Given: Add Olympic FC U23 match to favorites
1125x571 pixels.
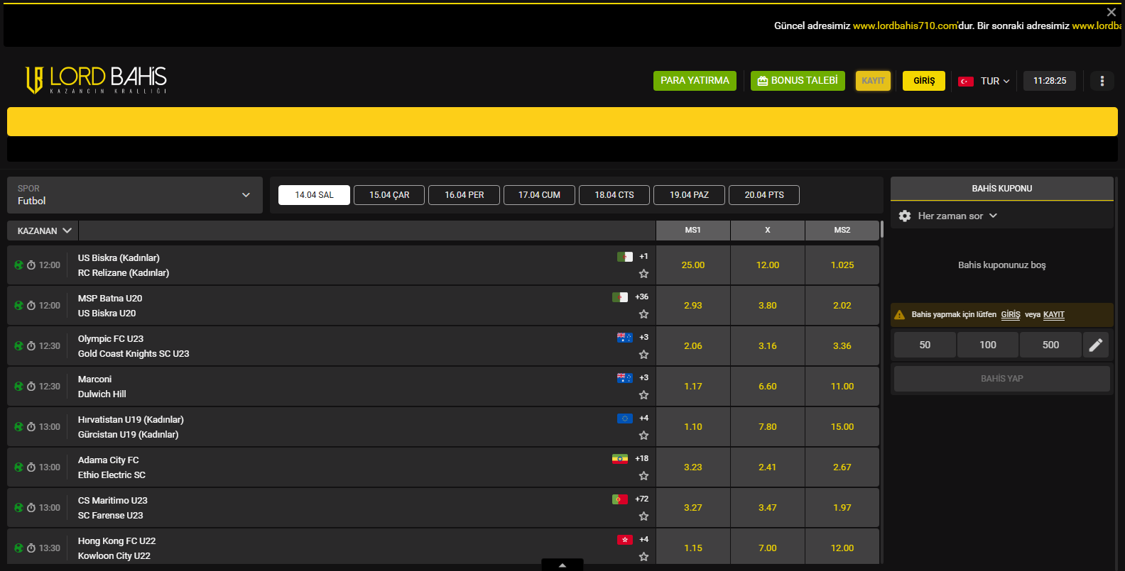Looking at the screenshot, I should (643, 355).
